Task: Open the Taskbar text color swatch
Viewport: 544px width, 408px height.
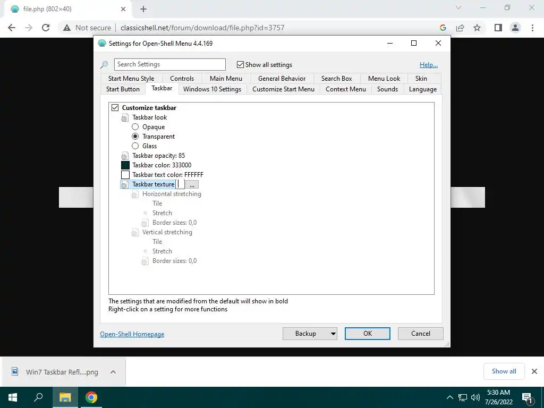Action: tap(125, 175)
